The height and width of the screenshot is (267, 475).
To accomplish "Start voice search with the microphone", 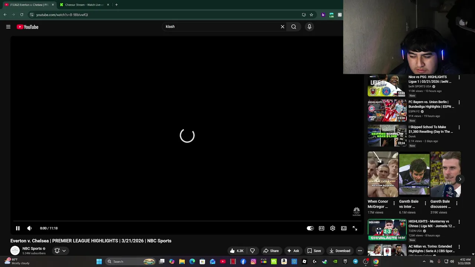I will coord(309,27).
